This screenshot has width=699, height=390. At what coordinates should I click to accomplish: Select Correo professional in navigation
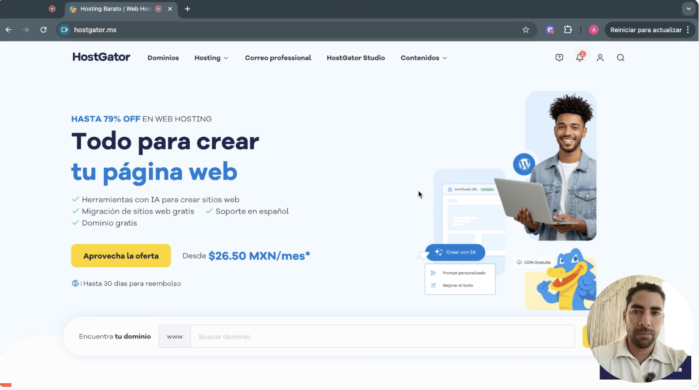pyautogui.click(x=278, y=58)
